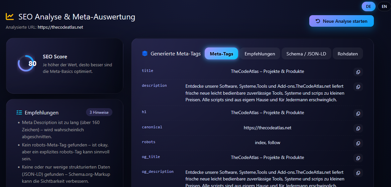
Task: Click the SEO Analyse & Meta-Auswertung title
Action: pos(77,17)
